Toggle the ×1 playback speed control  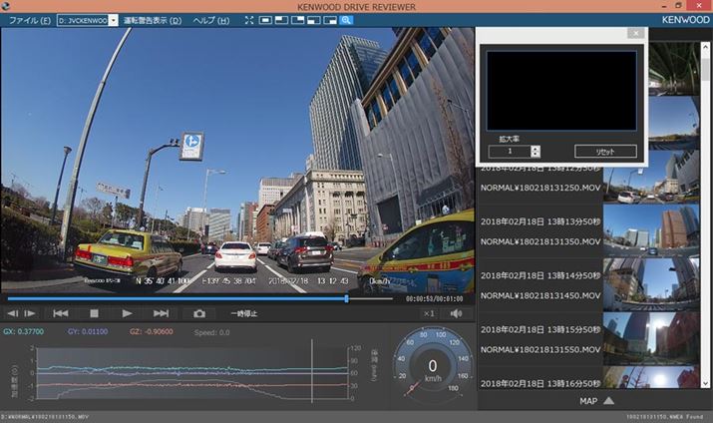coord(429,313)
